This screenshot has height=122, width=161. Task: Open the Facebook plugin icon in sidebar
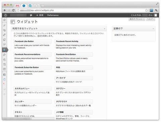4,75
